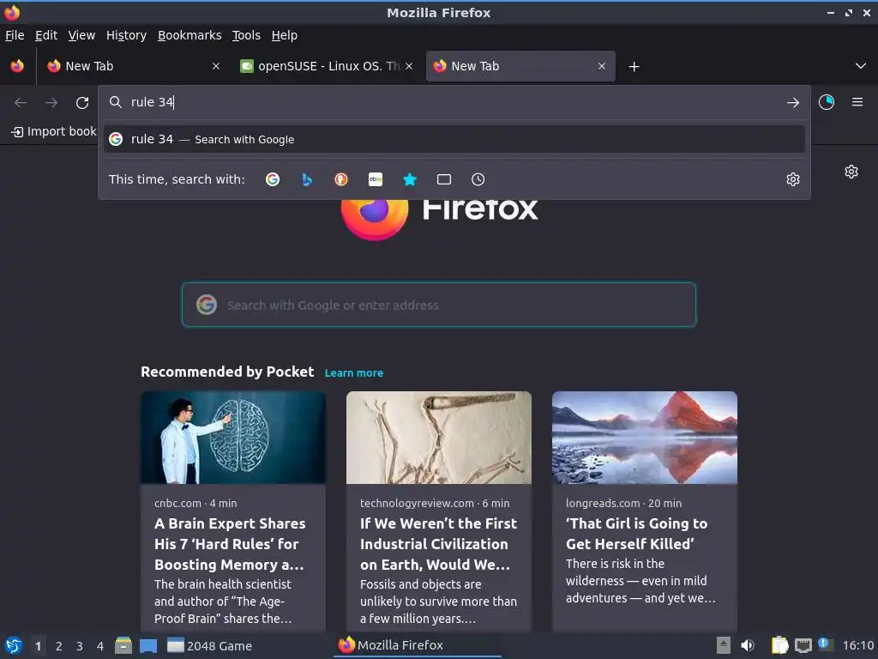
Task: Click the Go arrow in the address bar
Action: tap(792, 103)
